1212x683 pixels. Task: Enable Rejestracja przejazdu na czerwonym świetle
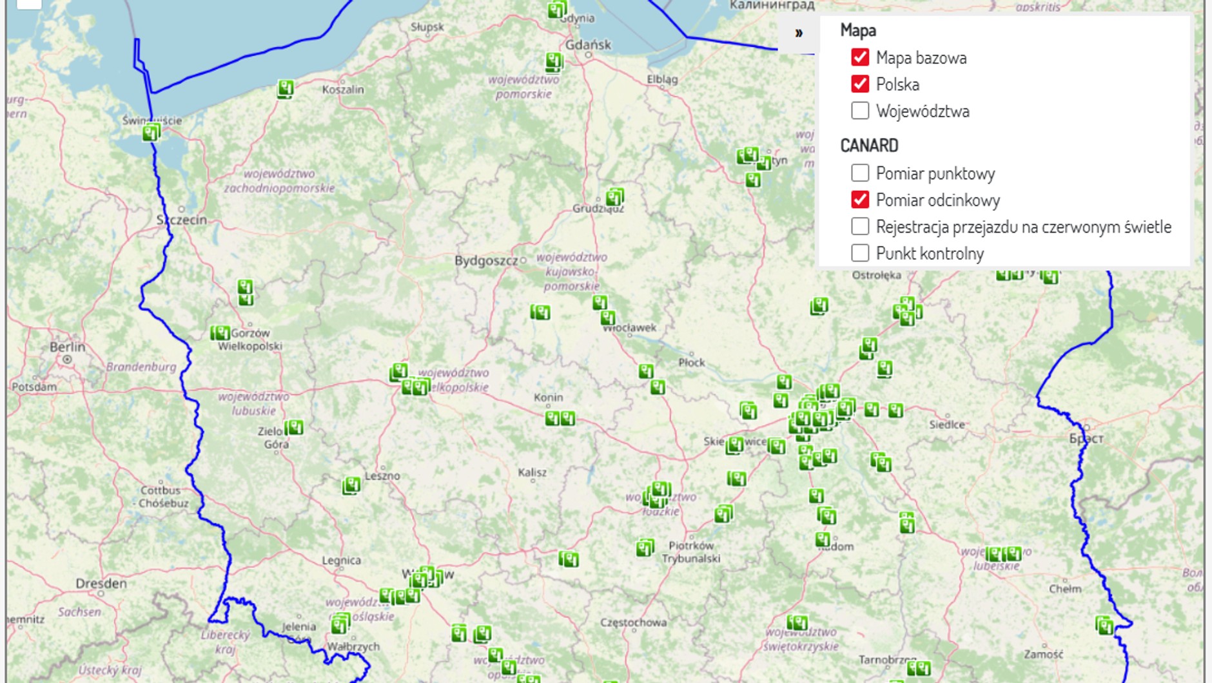(860, 226)
